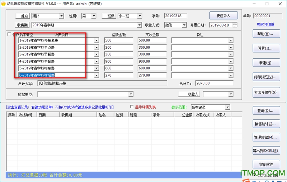Click the 设置(I) settings button

tap(266, 48)
